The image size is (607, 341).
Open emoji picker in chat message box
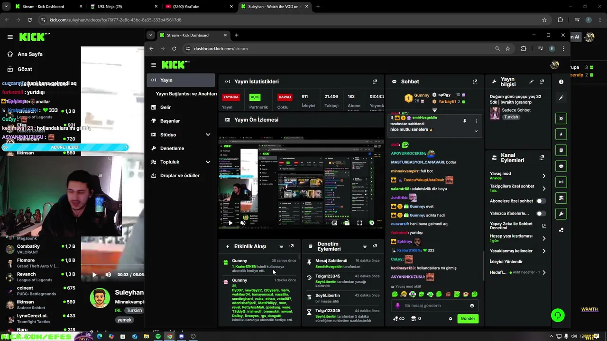(x=472, y=305)
